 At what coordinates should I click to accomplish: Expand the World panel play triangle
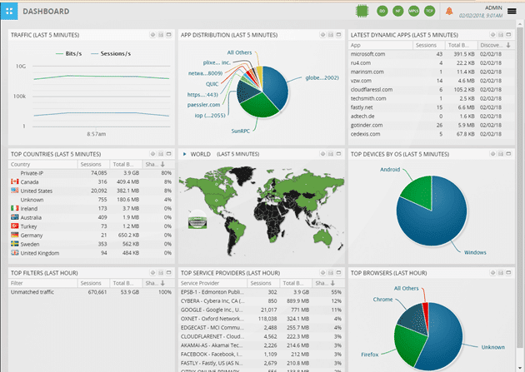(x=184, y=154)
